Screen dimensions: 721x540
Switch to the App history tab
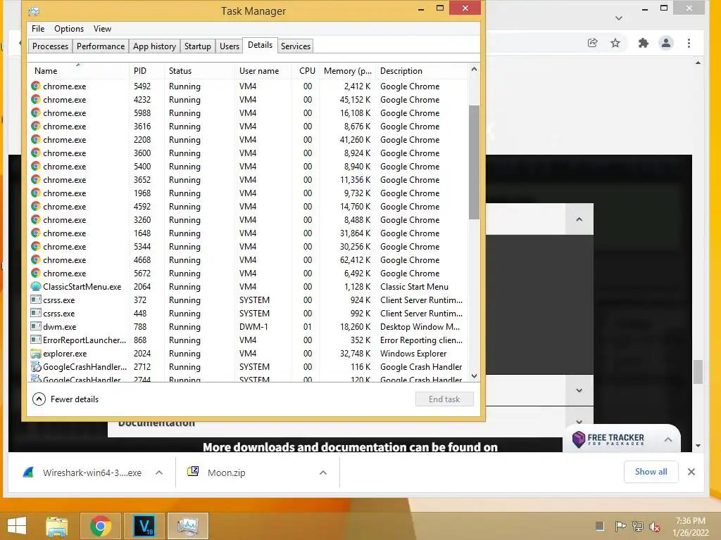(x=154, y=46)
